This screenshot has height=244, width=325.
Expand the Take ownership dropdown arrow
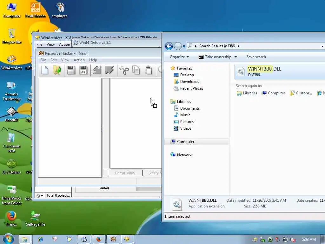point(236,57)
